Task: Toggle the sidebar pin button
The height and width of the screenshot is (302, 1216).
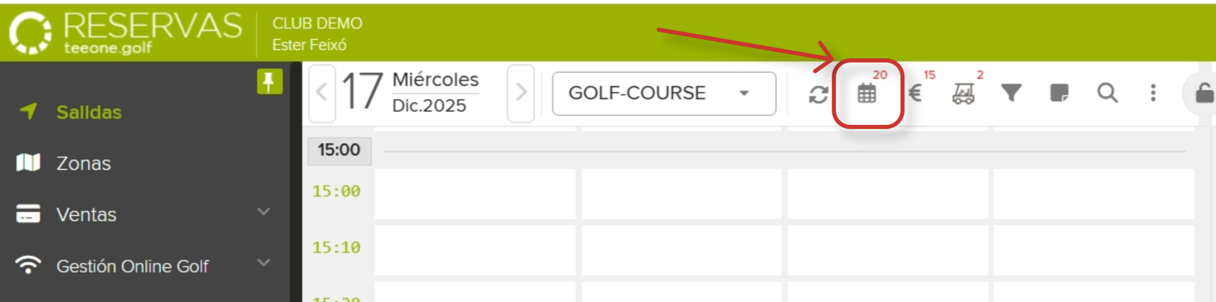Action: coord(269,82)
